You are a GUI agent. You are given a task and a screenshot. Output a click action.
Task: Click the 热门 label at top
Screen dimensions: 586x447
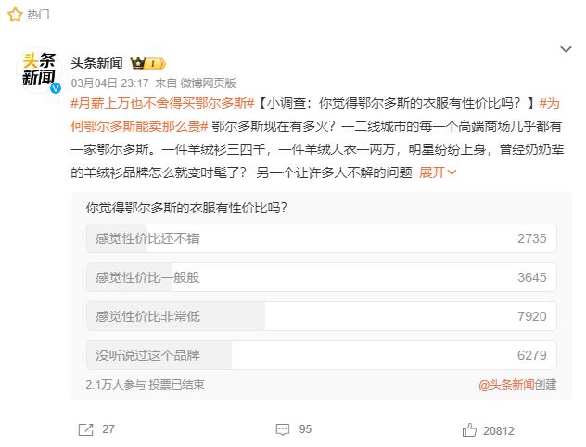click(39, 15)
